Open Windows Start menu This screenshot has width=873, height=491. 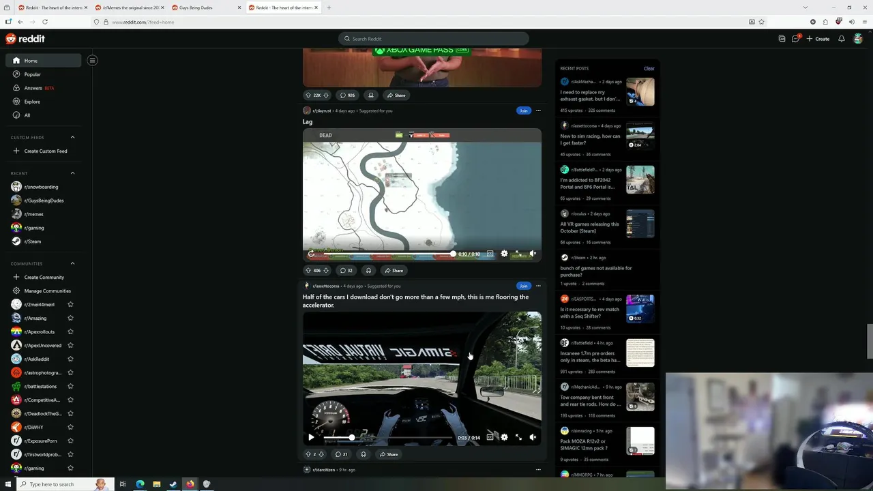tap(8, 484)
